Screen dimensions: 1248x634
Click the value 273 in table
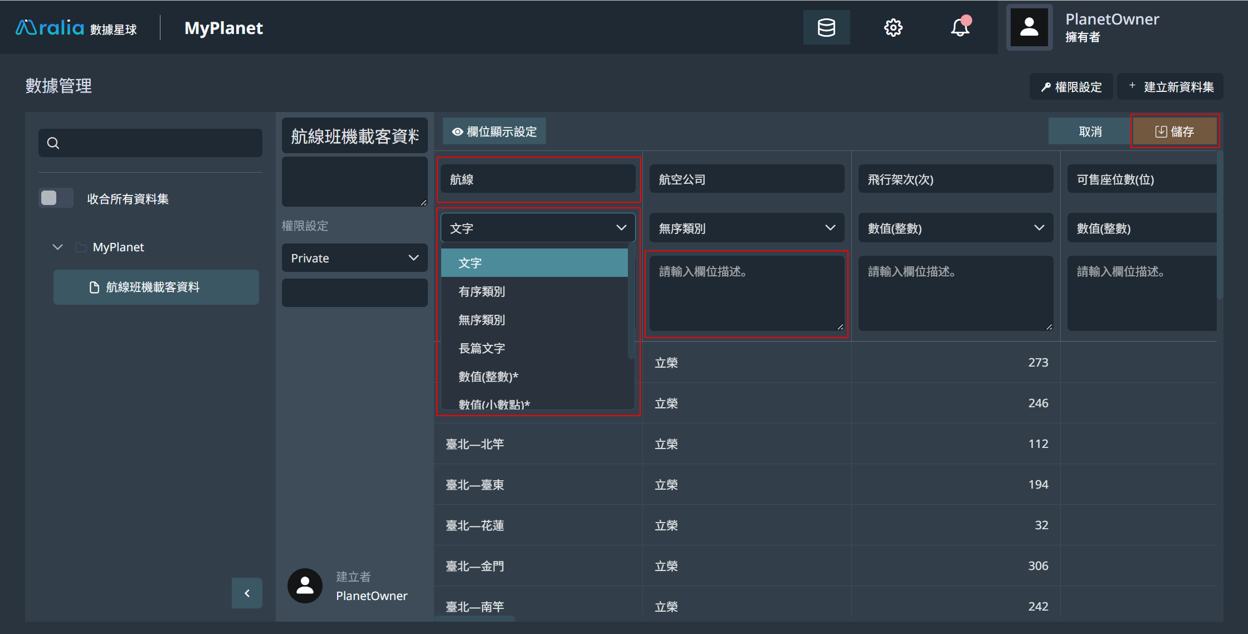click(1038, 363)
